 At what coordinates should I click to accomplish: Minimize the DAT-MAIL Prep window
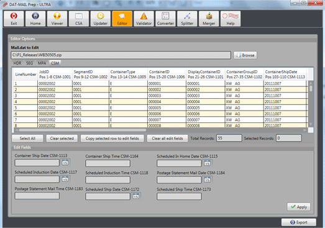(295, 3)
